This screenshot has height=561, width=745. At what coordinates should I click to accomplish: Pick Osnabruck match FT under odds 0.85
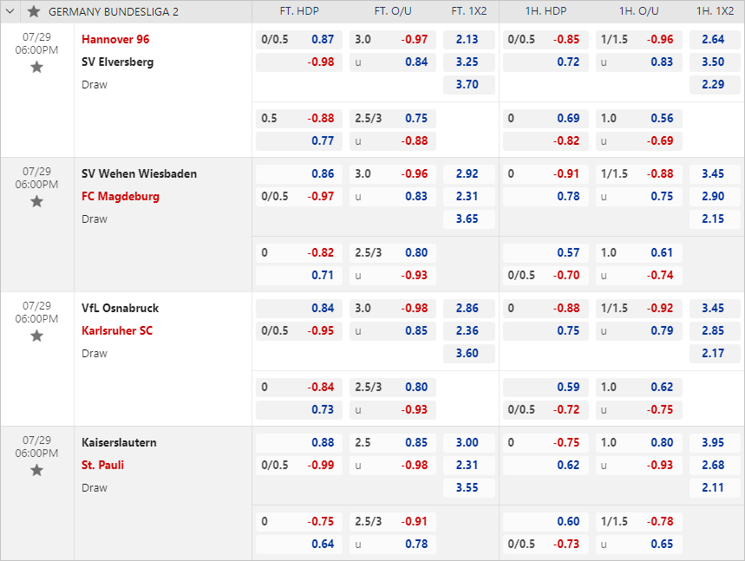click(393, 331)
